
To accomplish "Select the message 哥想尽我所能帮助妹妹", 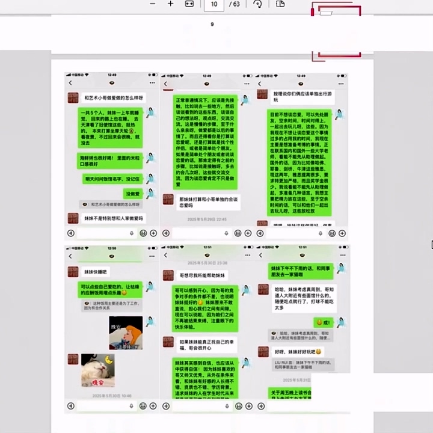I will [x=202, y=275].
